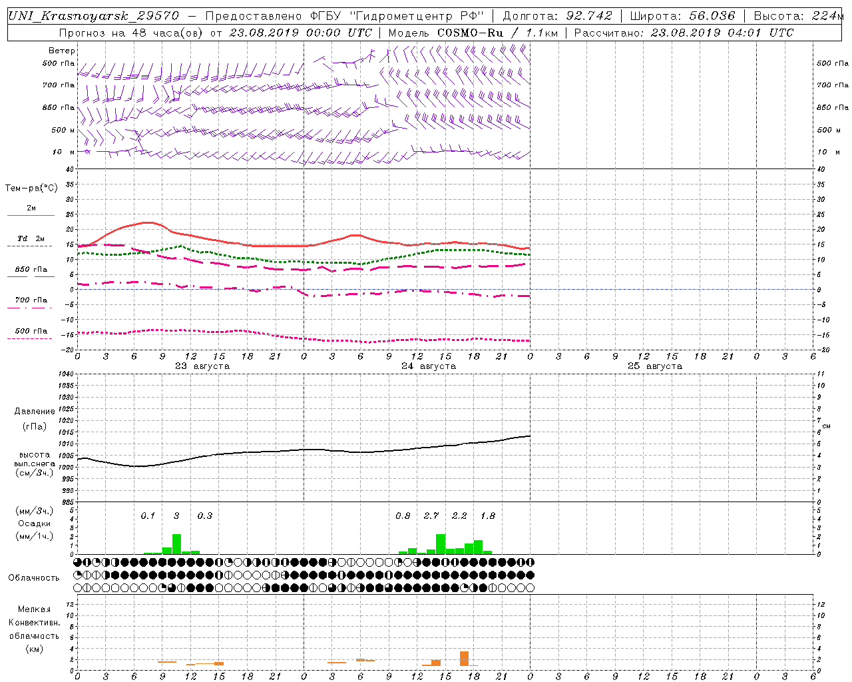Click the '850 гПа' temperature legend entry

tap(31, 270)
